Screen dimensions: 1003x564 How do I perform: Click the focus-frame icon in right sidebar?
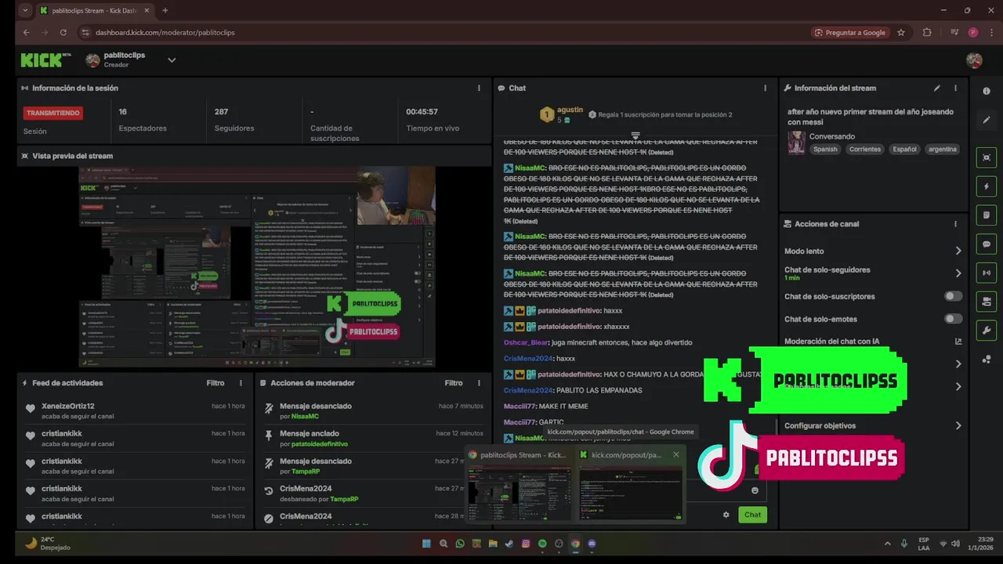pos(986,157)
